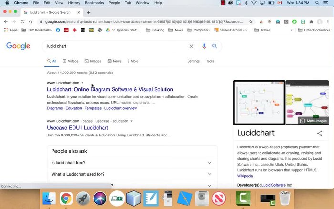The height and width of the screenshot is (209, 334).
Task: Open the More search filters dropdown
Action: (x=133, y=61)
